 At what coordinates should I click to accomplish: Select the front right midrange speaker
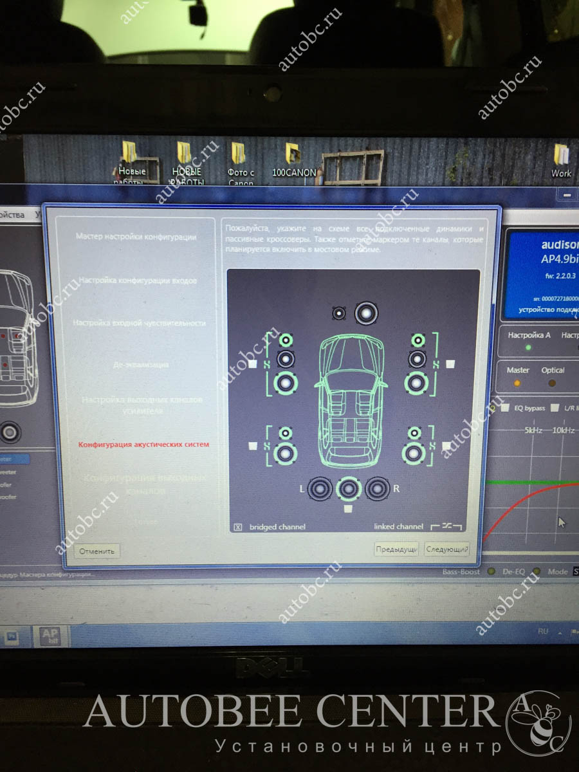(418, 359)
